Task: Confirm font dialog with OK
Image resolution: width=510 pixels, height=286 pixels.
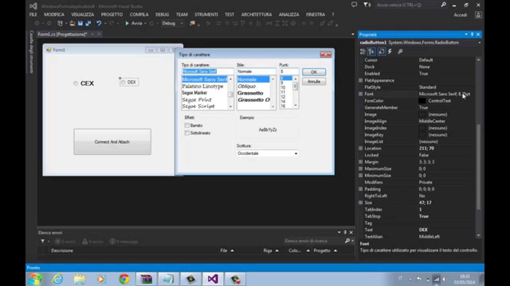Action: 314,72
